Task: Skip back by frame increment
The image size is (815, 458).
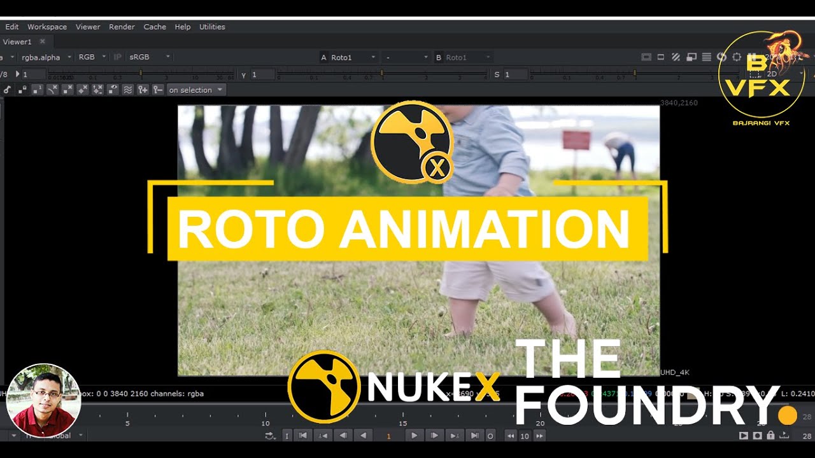Action: 511,436
